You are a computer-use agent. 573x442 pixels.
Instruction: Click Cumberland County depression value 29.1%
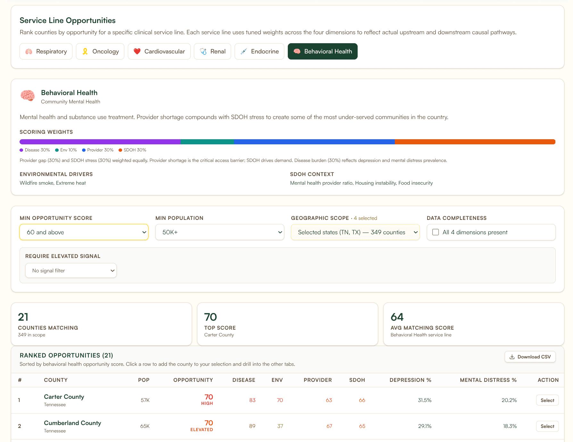click(x=425, y=426)
